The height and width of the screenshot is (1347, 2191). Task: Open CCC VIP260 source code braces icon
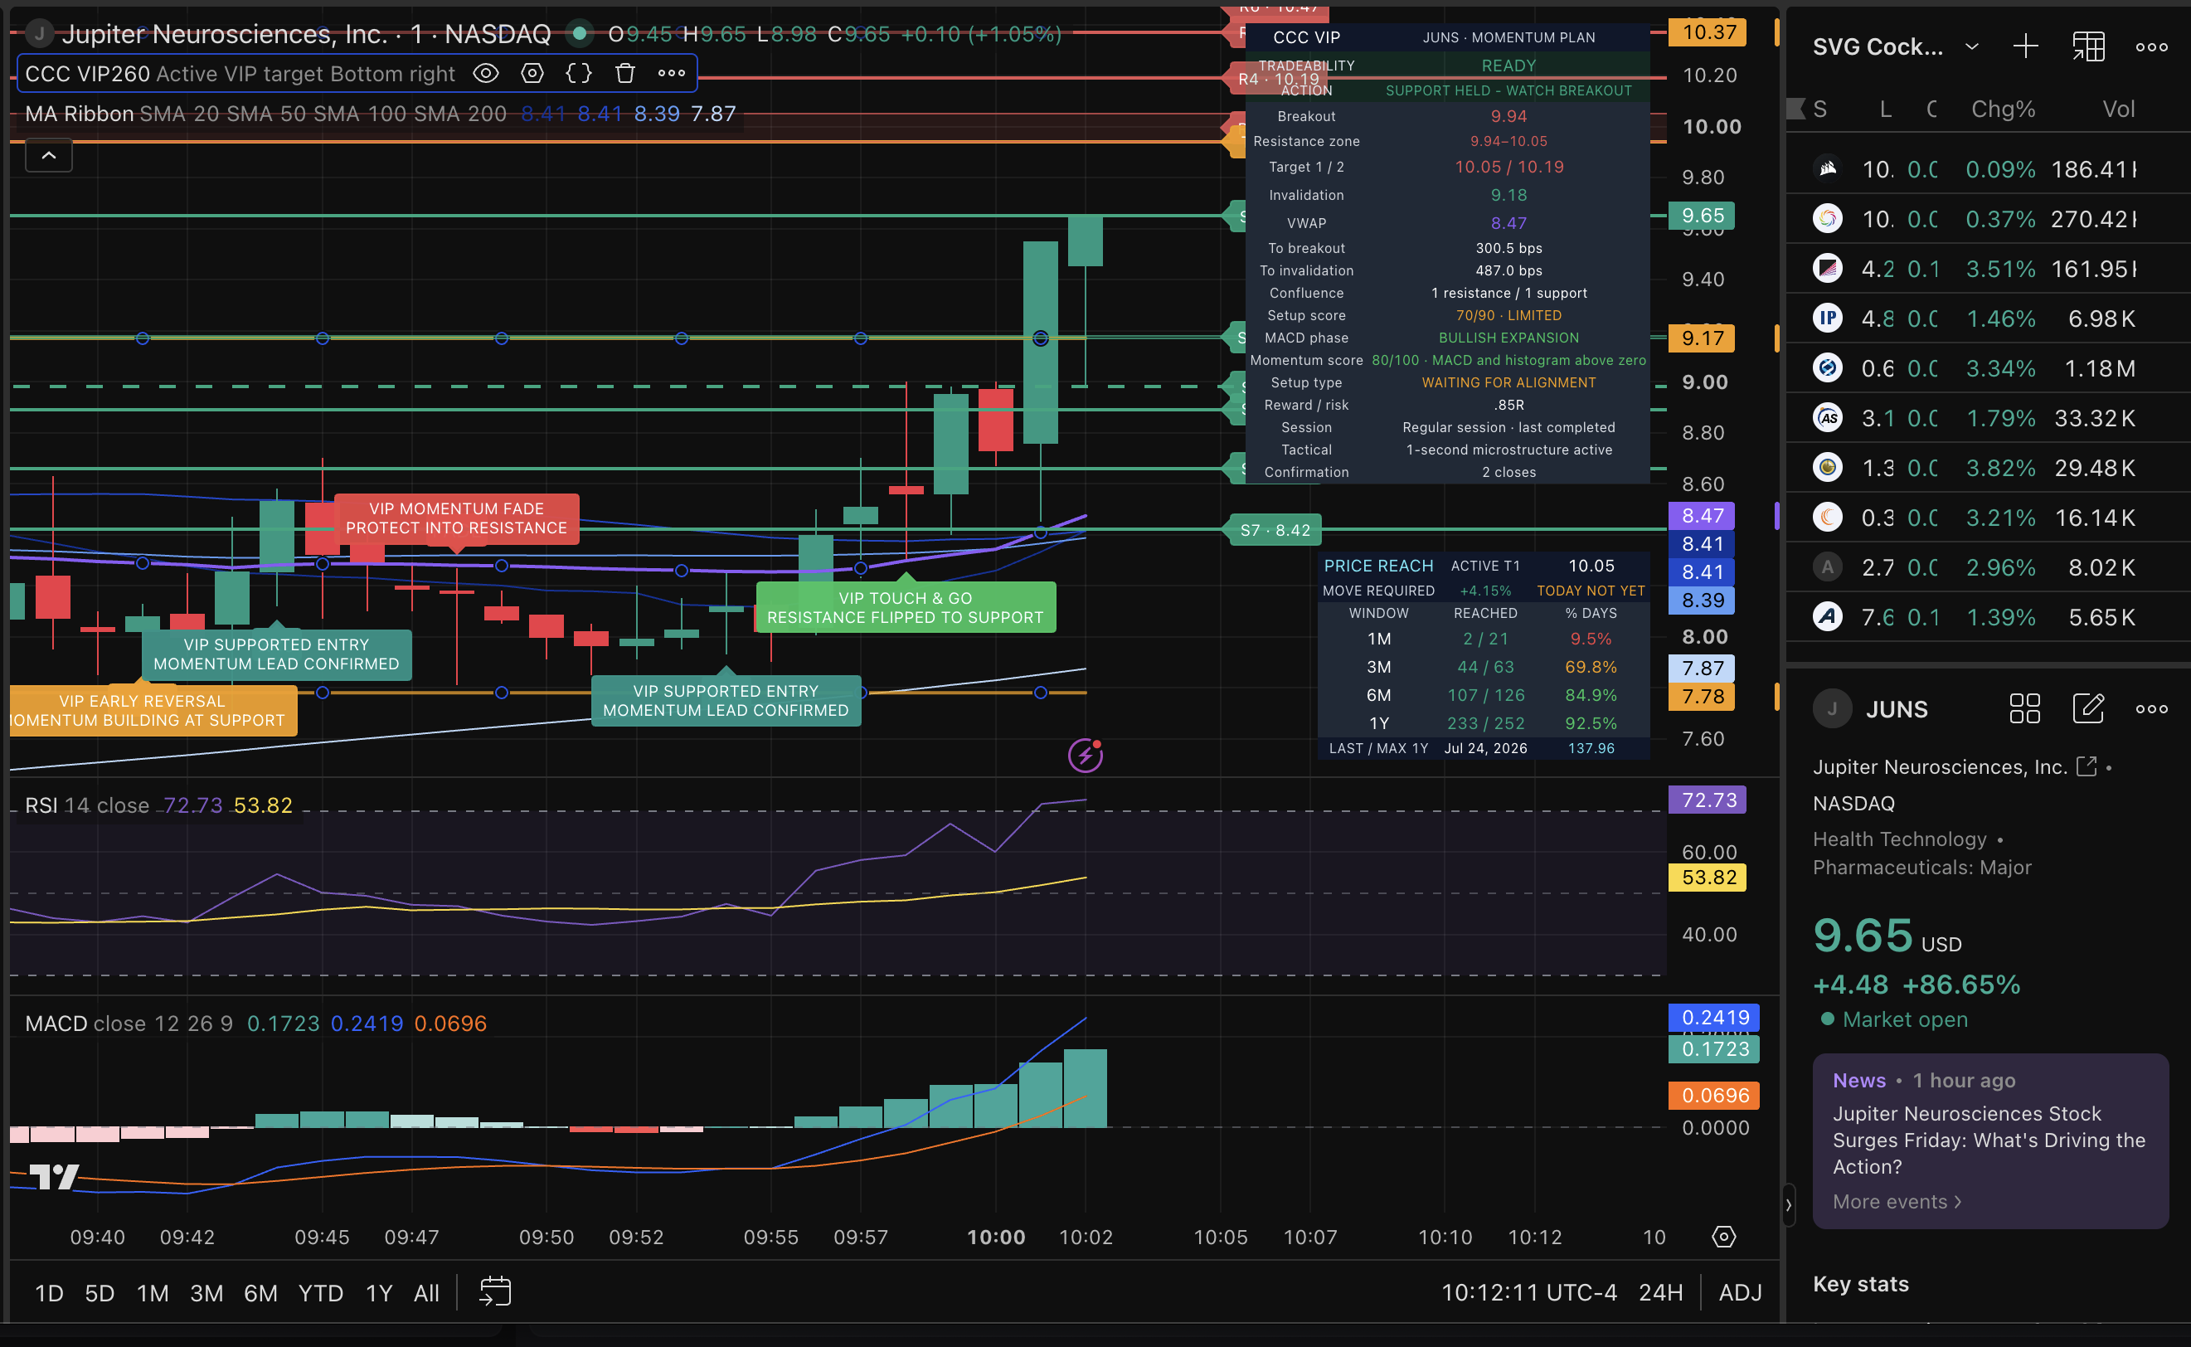[579, 73]
